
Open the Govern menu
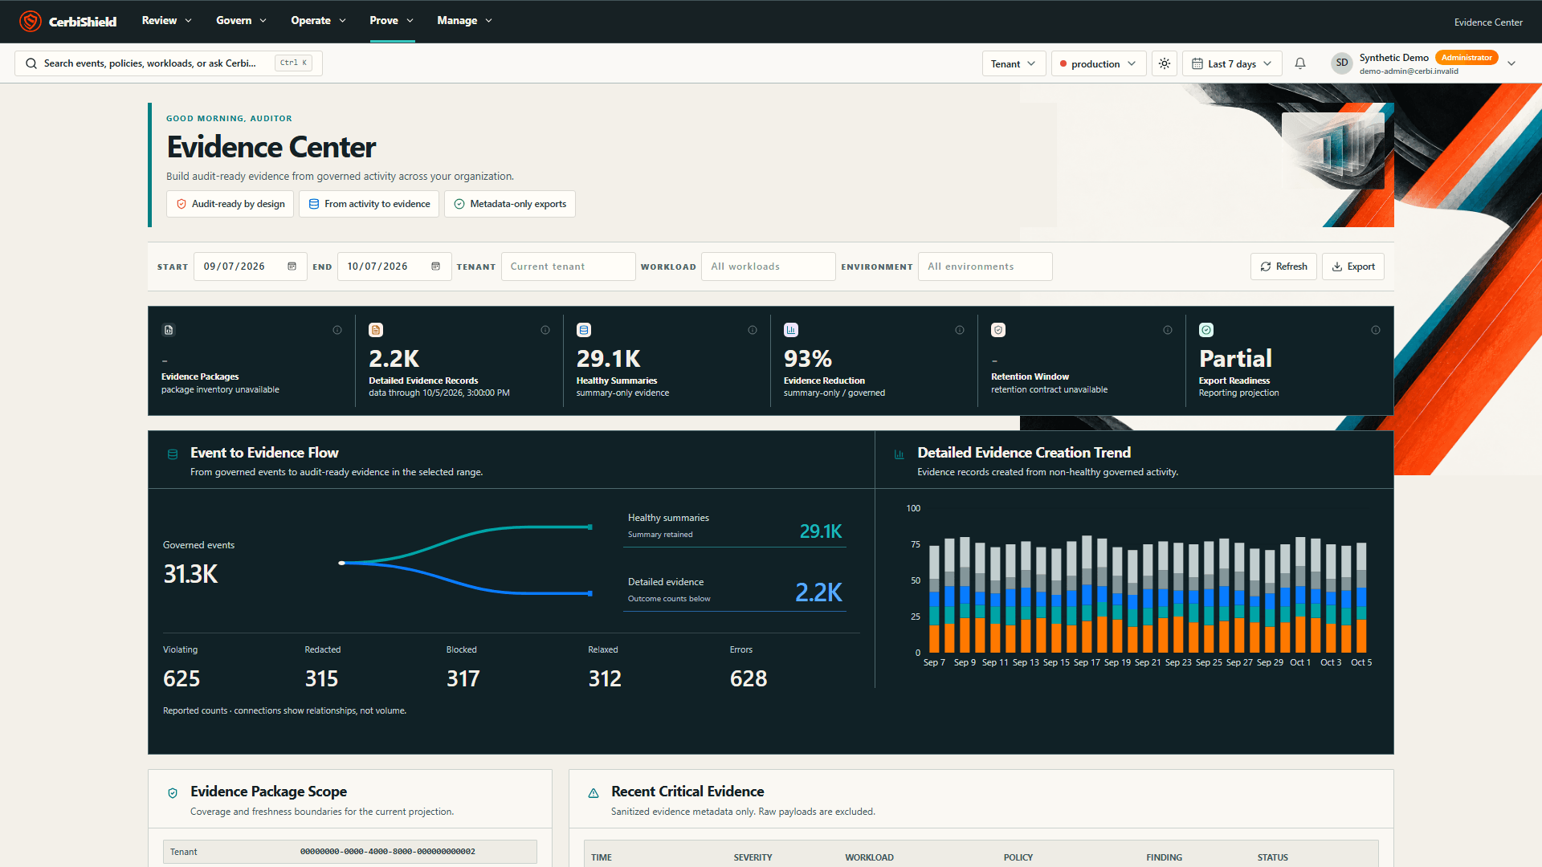[x=241, y=21]
